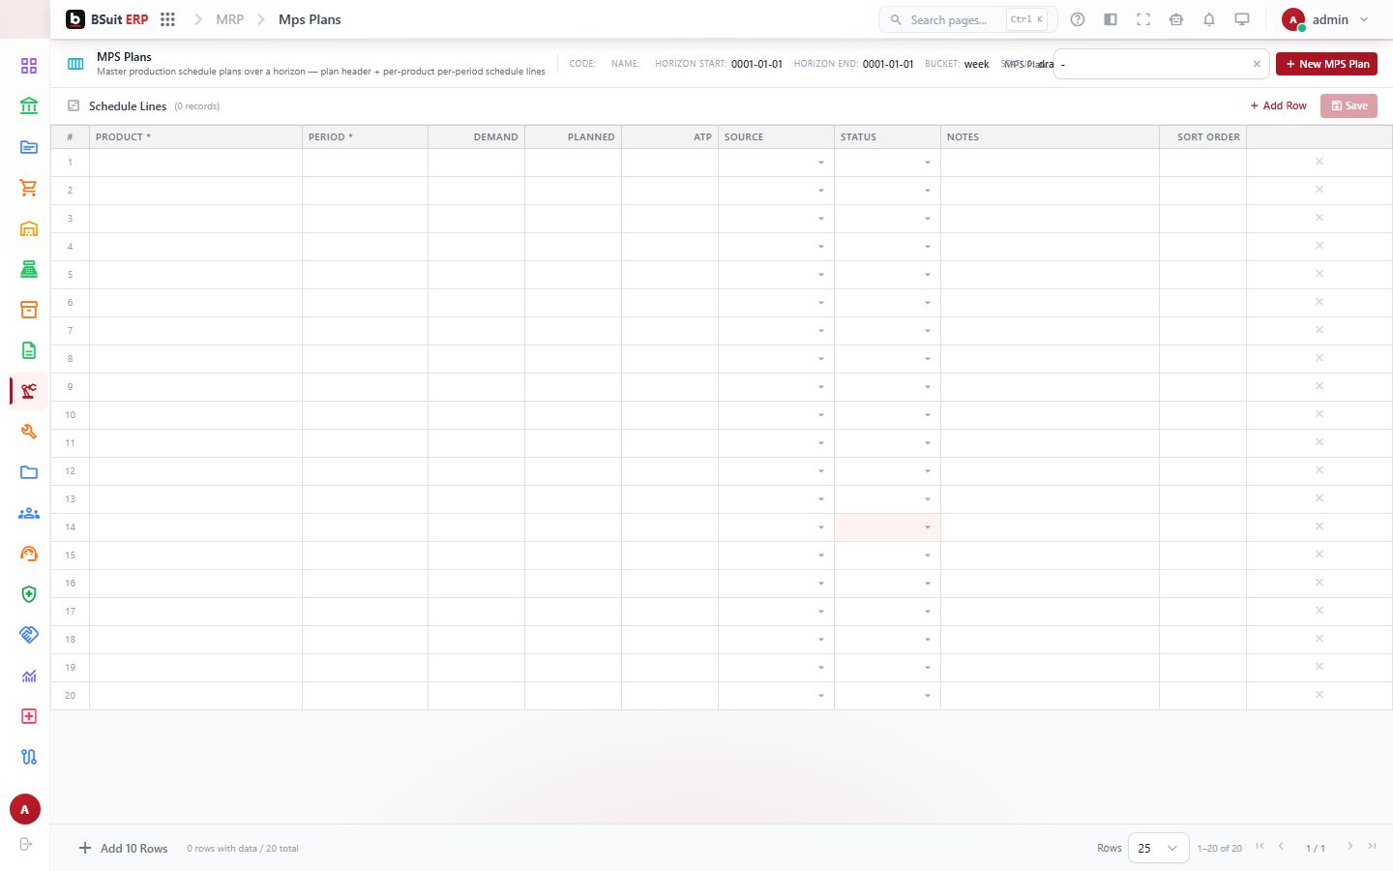1393x871 pixels.
Task: Open the blue folder module in sidebar
Action: click(x=29, y=472)
